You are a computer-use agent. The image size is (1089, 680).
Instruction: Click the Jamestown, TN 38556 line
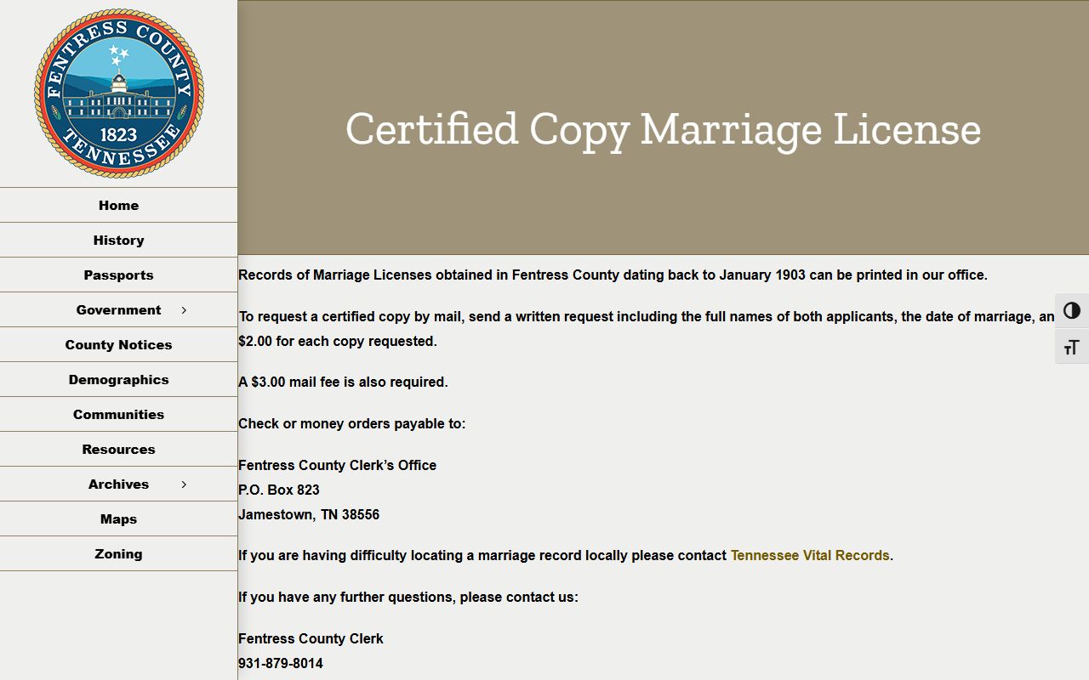click(x=309, y=514)
